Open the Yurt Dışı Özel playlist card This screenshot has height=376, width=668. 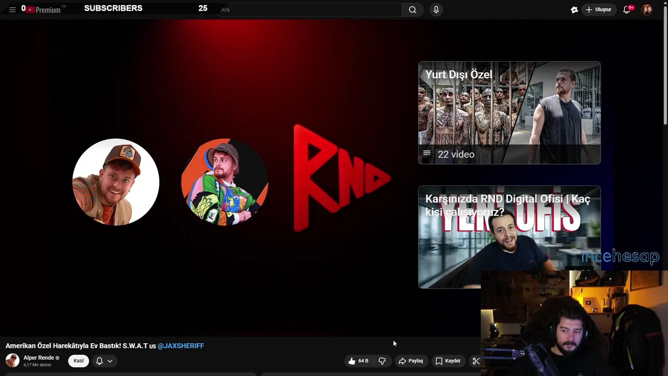[509, 113]
